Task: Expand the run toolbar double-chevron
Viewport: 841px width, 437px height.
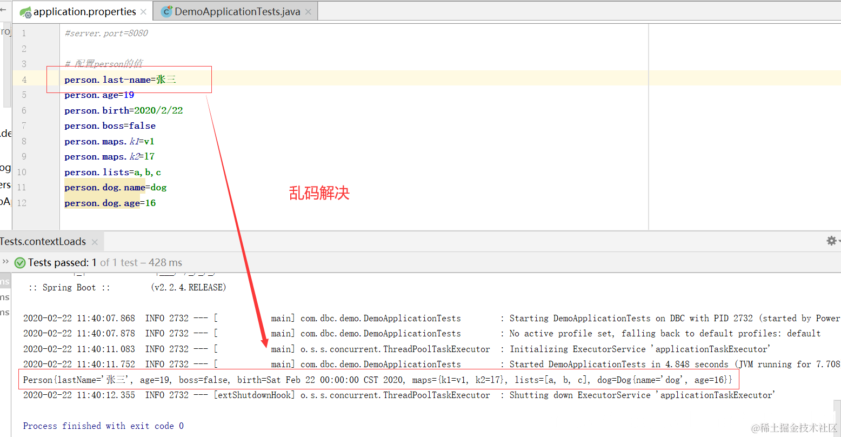Action: click(5, 262)
